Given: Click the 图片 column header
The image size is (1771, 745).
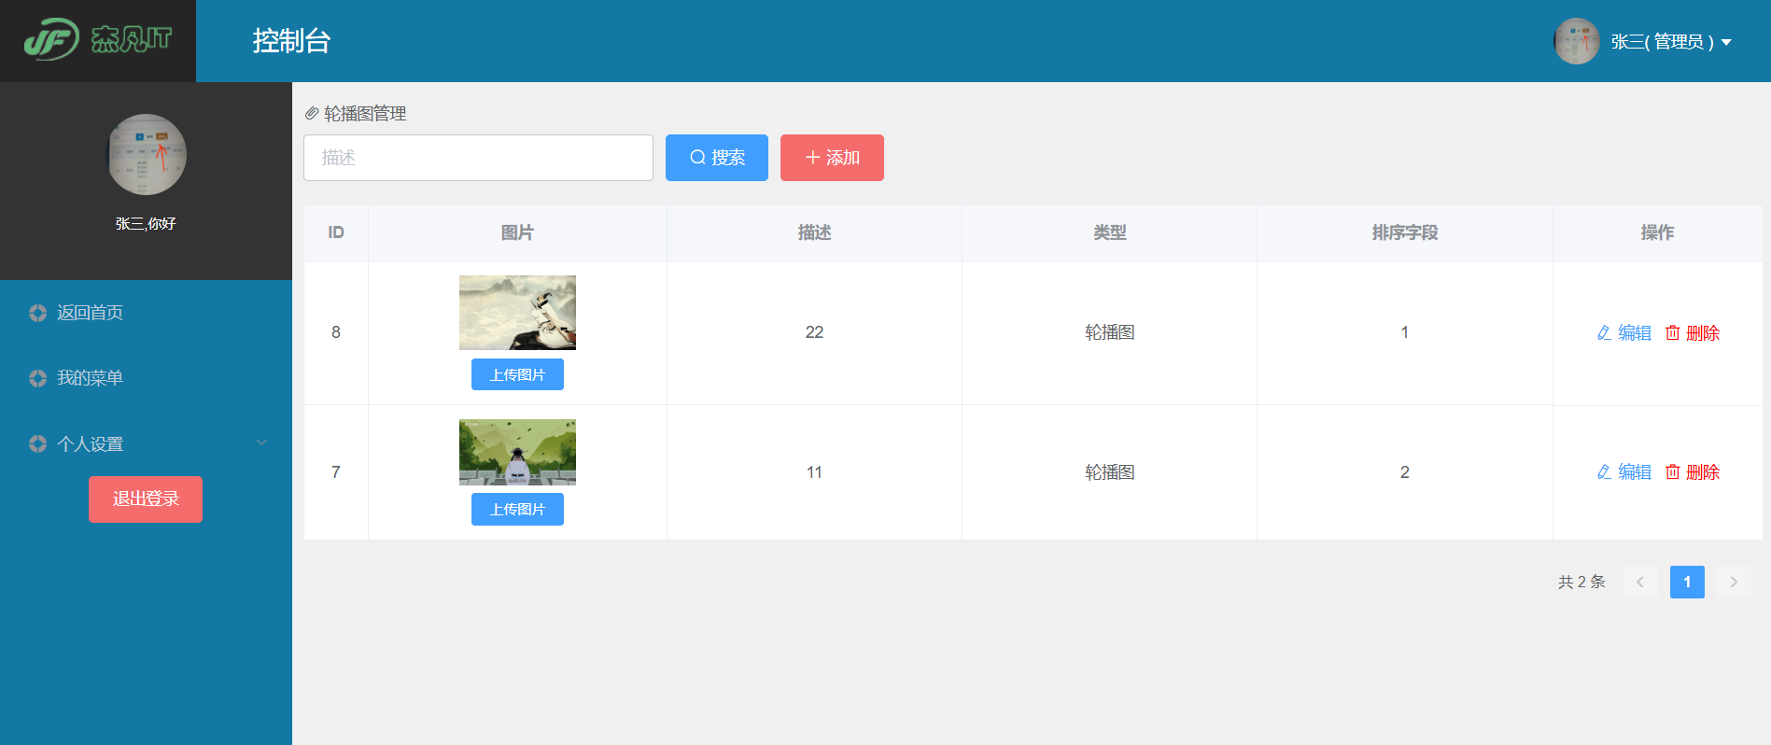Looking at the screenshot, I should 517,232.
